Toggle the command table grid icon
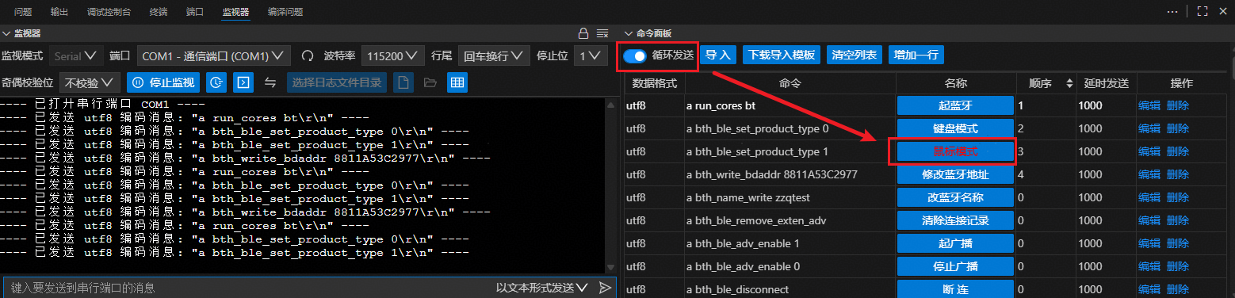1235x298 pixels. (x=457, y=82)
